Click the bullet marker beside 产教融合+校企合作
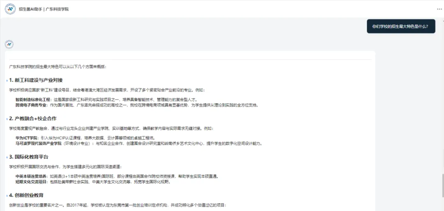The width and height of the screenshot is (444, 211). click(x=7, y=119)
